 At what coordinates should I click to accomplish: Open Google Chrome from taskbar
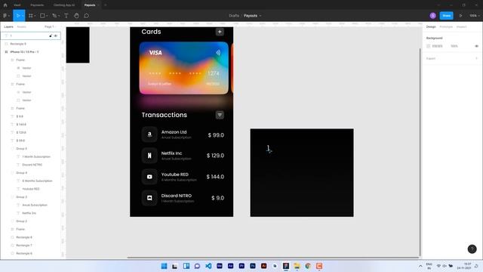tap(308, 266)
